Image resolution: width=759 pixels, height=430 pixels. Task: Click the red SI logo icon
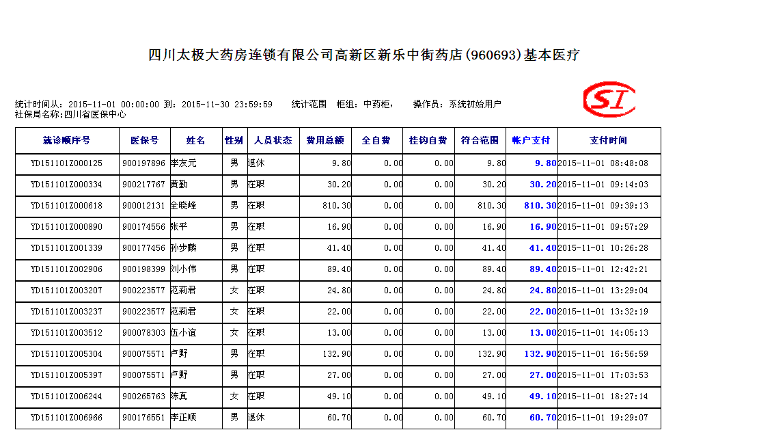(x=609, y=99)
